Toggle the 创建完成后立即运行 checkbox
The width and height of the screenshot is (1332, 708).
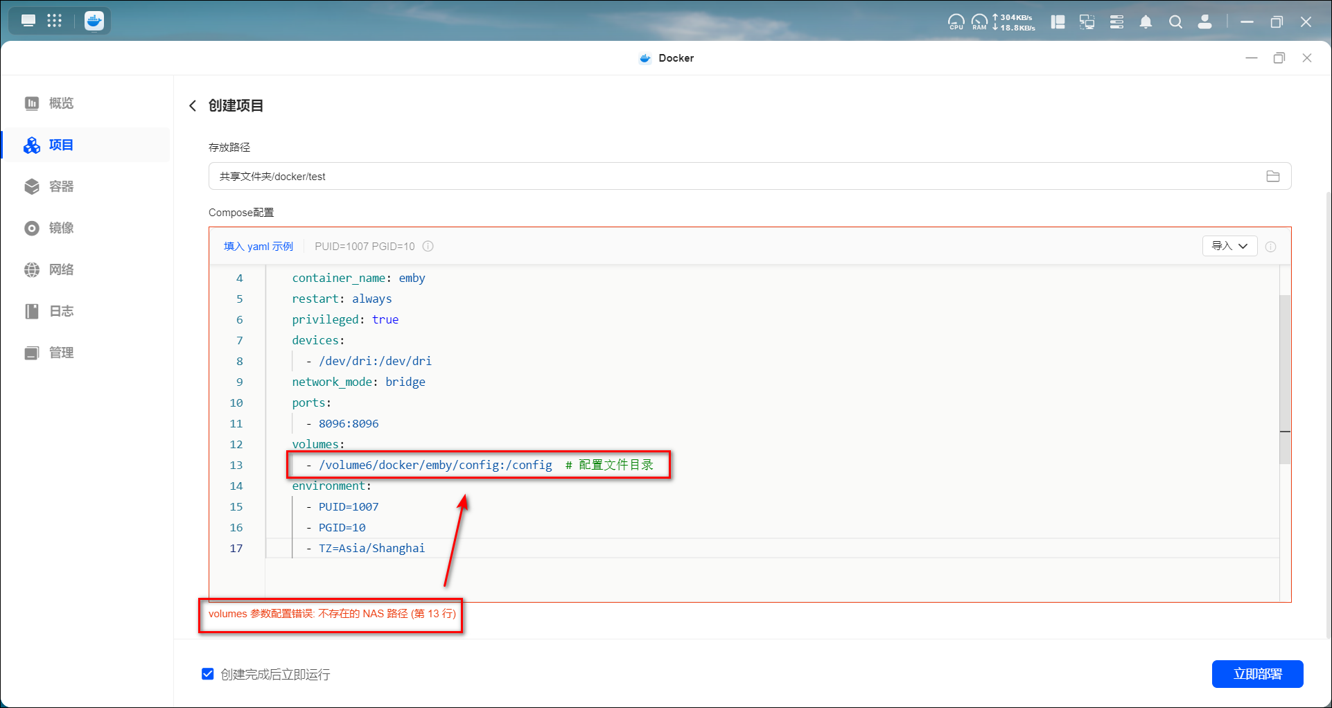(208, 674)
